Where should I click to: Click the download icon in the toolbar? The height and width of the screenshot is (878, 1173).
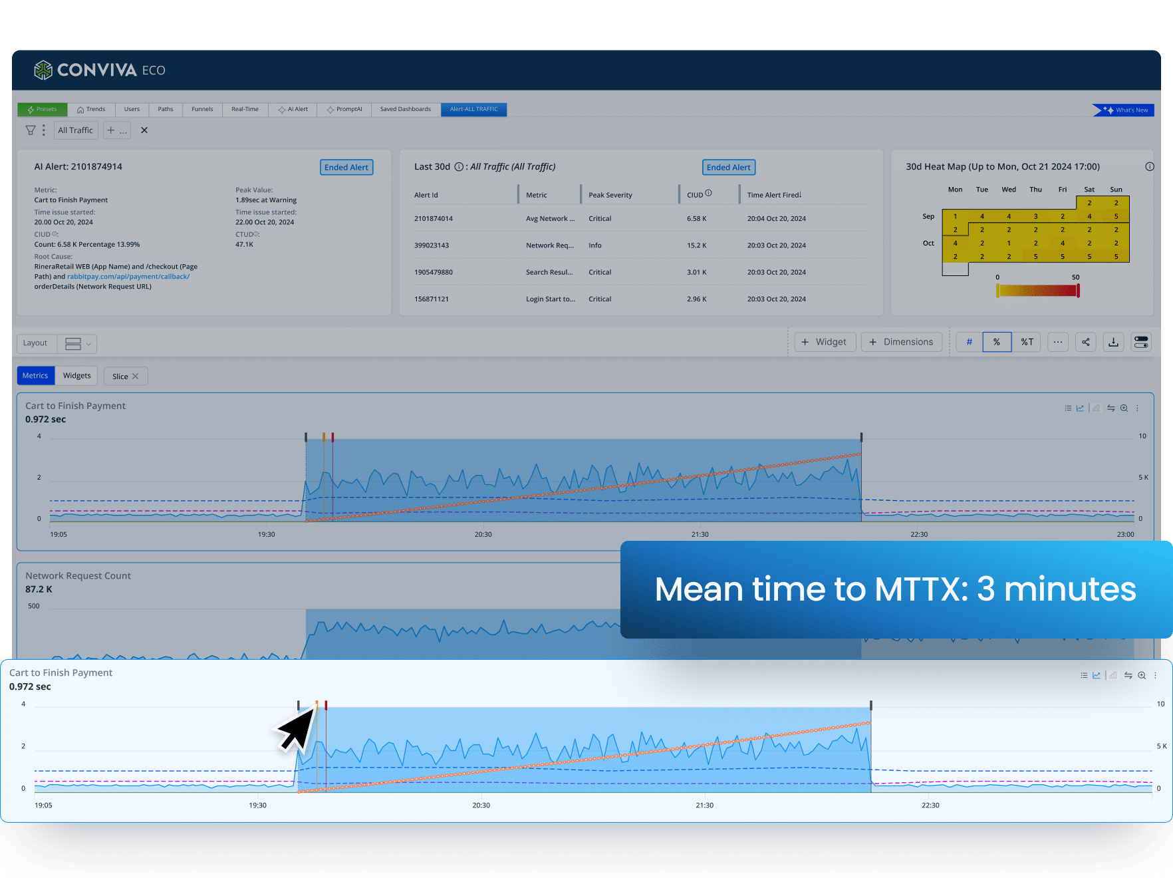point(1113,342)
